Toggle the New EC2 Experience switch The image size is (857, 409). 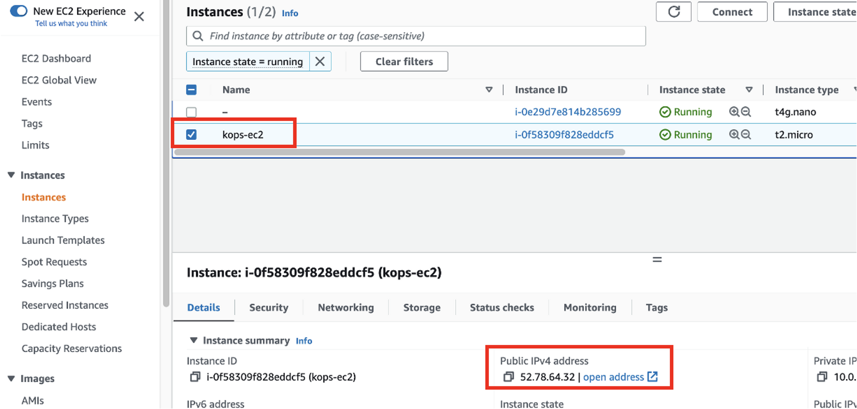(x=18, y=11)
